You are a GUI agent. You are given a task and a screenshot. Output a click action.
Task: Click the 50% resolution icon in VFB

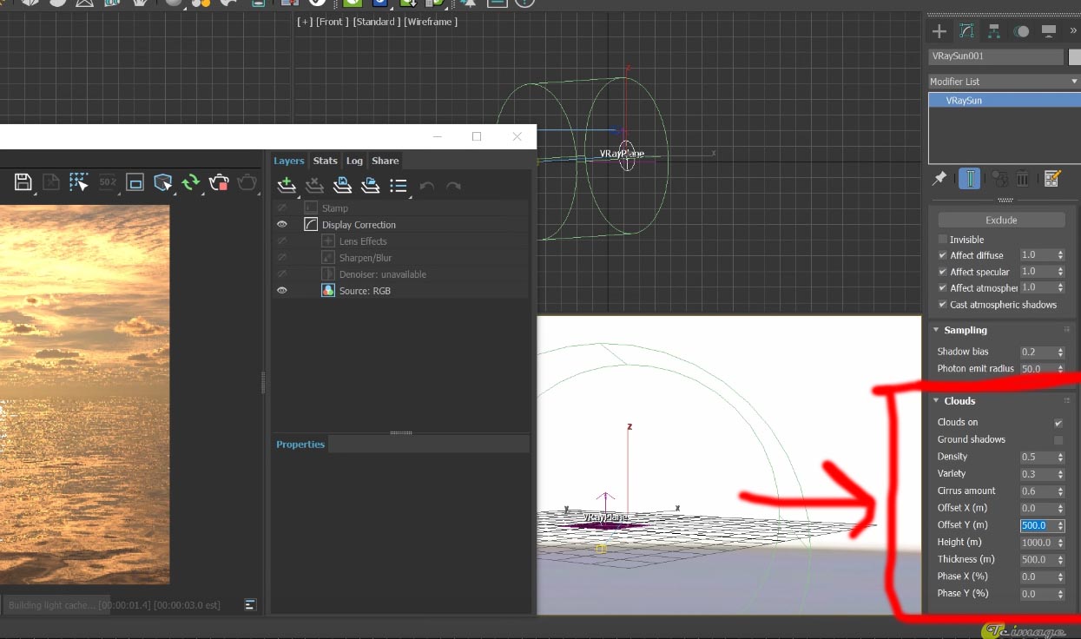(108, 182)
